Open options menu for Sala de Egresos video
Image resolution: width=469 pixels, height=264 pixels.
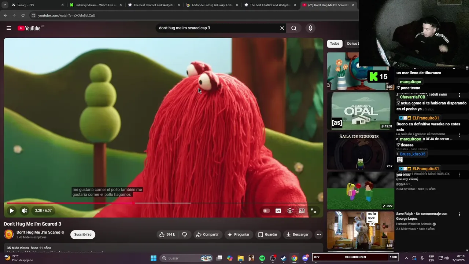pyautogui.click(x=459, y=135)
